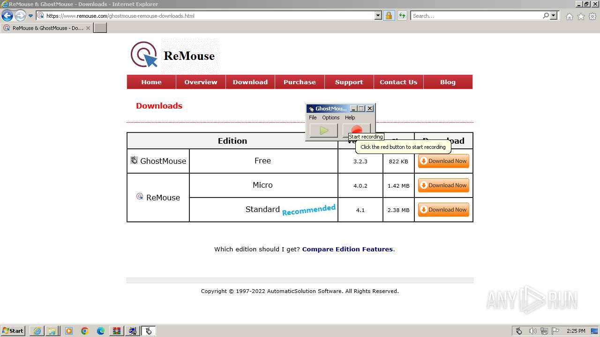Click the ReMouse icon in the table
The image size is (600, 337).
140,196
